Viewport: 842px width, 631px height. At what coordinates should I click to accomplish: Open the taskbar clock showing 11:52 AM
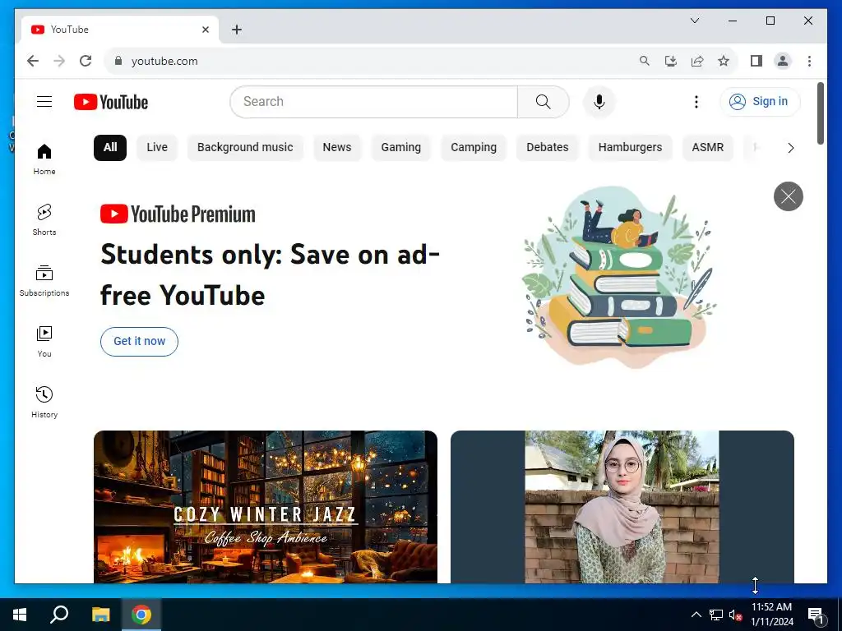[x=771, y=615]
